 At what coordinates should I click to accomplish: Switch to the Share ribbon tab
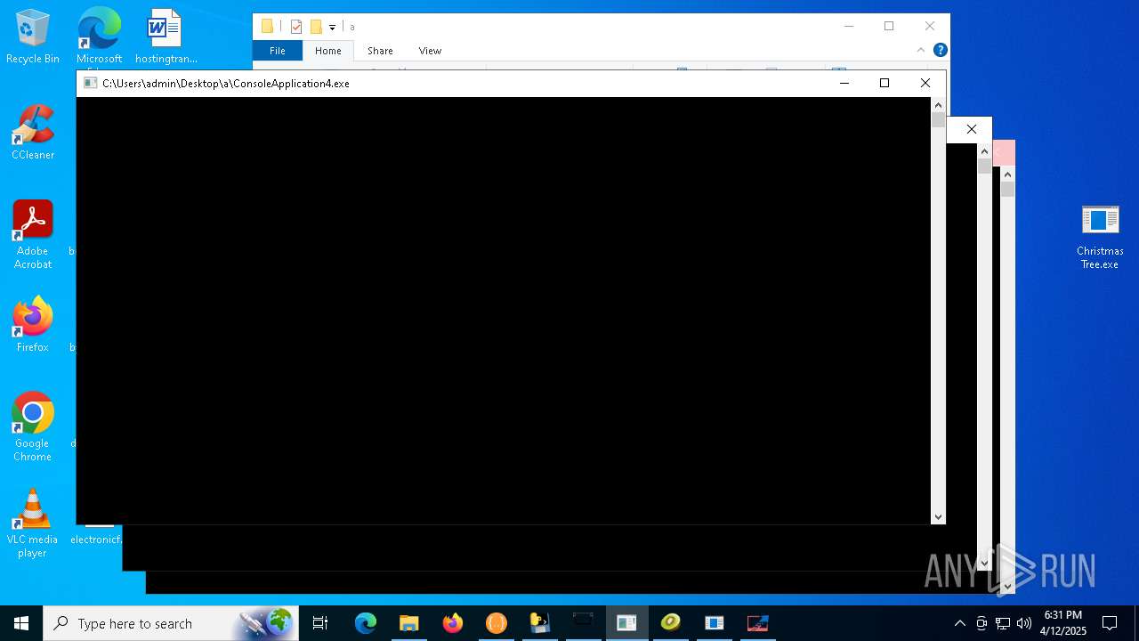coord(380,51)
